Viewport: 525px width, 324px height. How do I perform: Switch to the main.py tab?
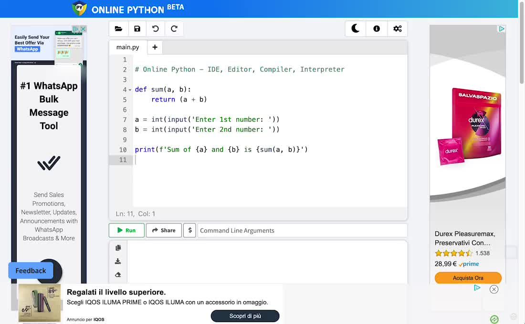[128, 47]
